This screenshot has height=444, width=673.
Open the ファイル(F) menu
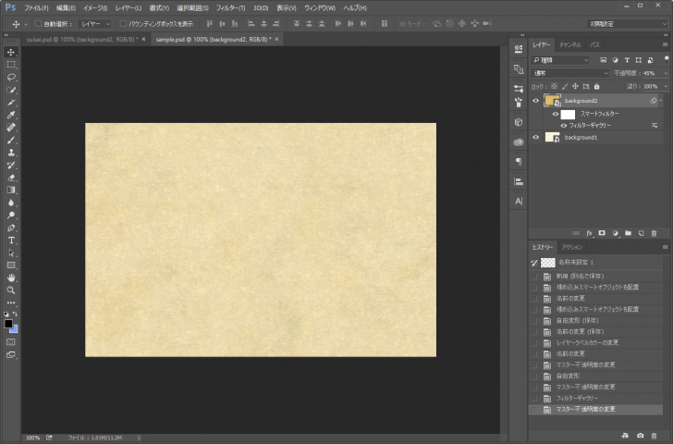pos(36,7)
